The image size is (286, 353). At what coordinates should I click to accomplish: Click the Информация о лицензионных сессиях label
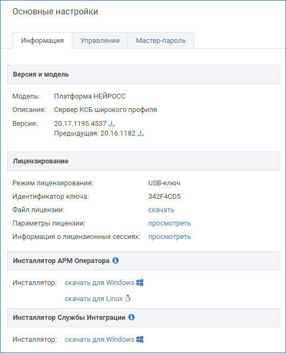click(76, 237)
